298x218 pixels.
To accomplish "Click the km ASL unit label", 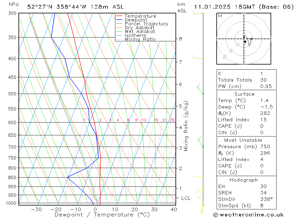I will point(182,8).
